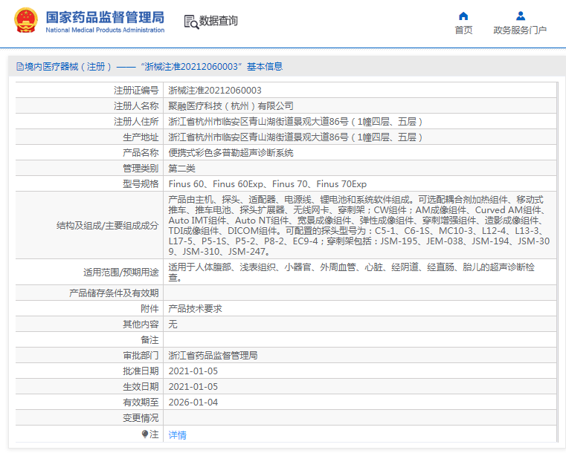
Task: Click approval department 浙江省药品监督管理局
Action: coord(213,355)
